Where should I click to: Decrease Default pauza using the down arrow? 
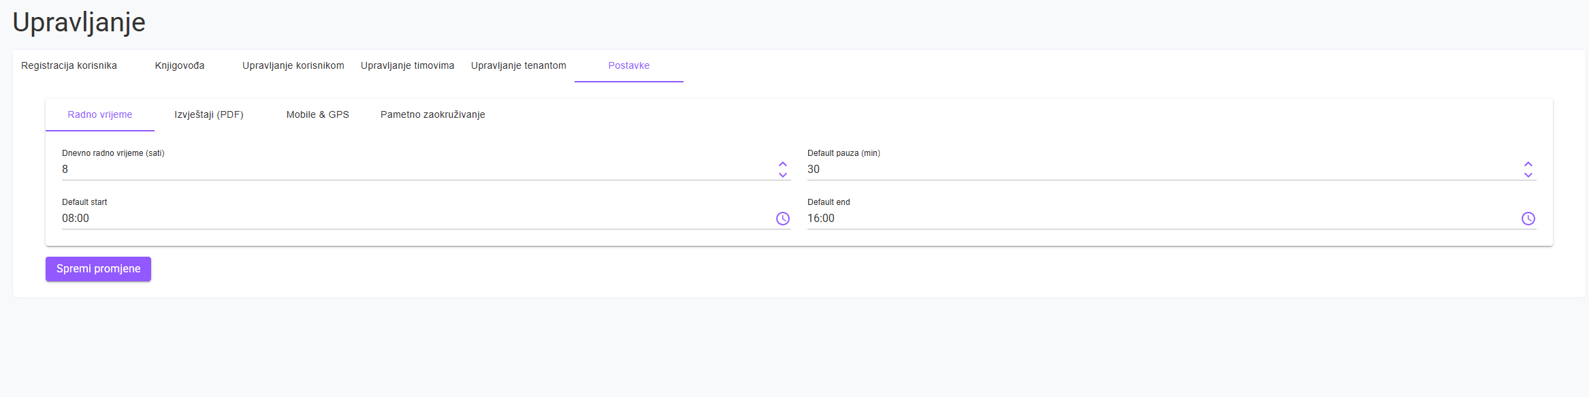[1528, 175]
